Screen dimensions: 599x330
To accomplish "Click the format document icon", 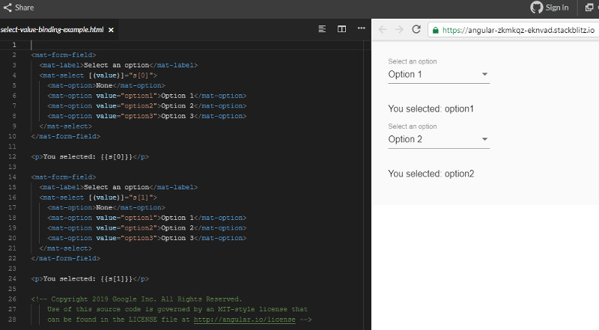I will tap(322, 28).
